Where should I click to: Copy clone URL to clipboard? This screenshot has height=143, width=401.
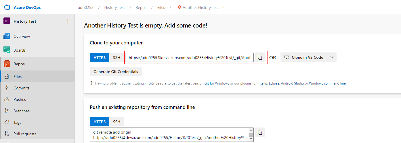click(260, 57)
